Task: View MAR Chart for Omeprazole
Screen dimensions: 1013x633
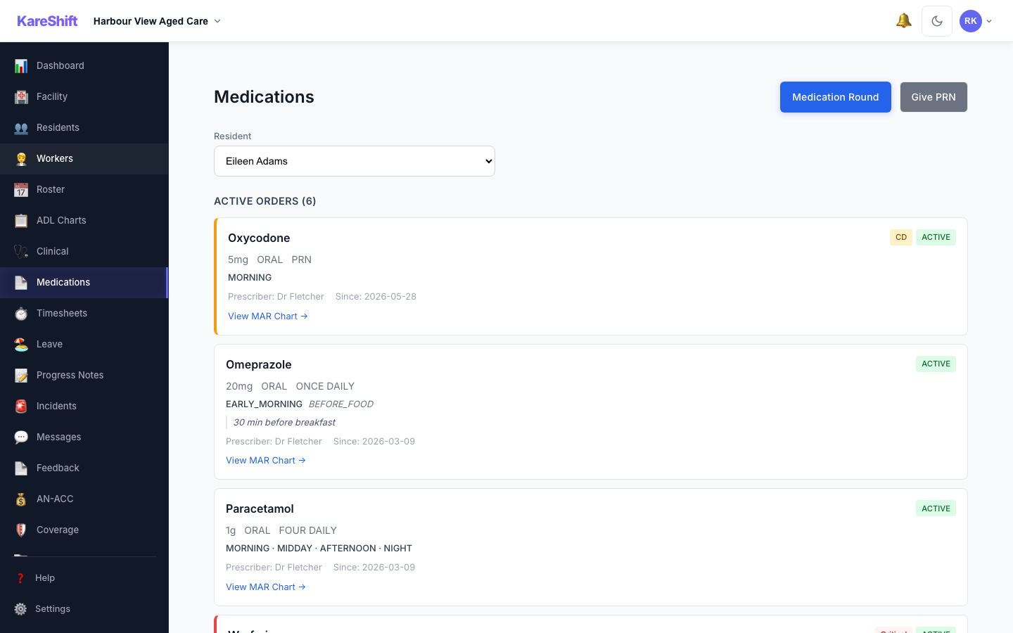Action: point(266,461)
